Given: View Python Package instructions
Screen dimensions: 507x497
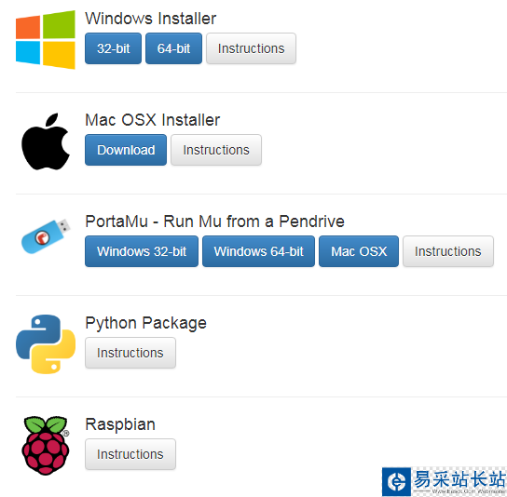Looking at the screenshot, I should click(130, 353).
